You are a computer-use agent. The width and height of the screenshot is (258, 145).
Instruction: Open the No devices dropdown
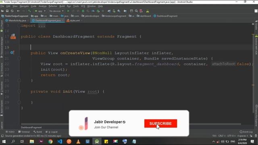pyautogui.click(x=56, y=11)
